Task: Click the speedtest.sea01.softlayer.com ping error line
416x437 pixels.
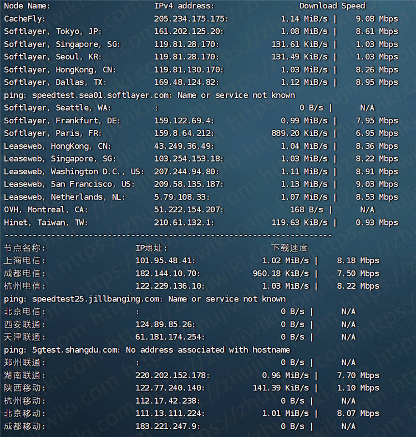Action: pyautogui.click(x=150, y=96)
